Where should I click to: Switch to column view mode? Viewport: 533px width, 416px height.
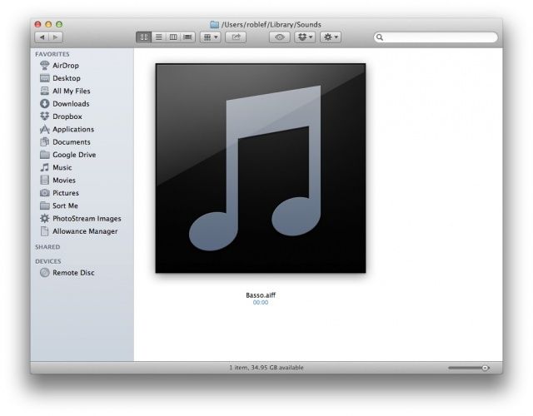(173, 37)
